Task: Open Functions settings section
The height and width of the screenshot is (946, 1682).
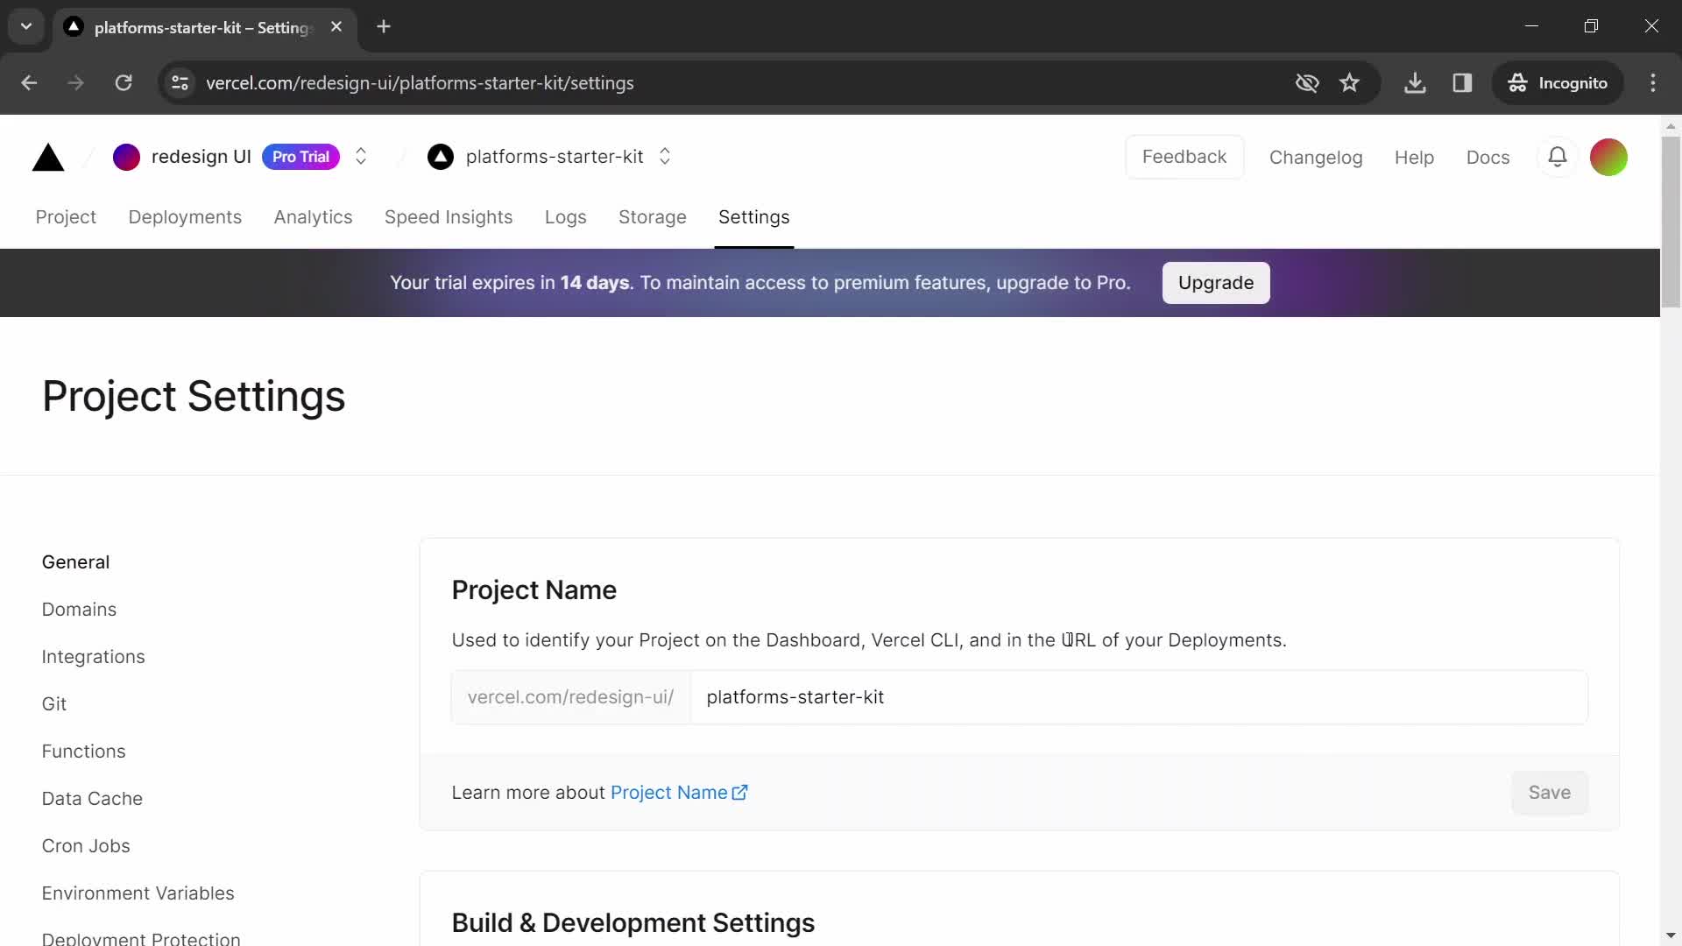Action: click(84, 752)
